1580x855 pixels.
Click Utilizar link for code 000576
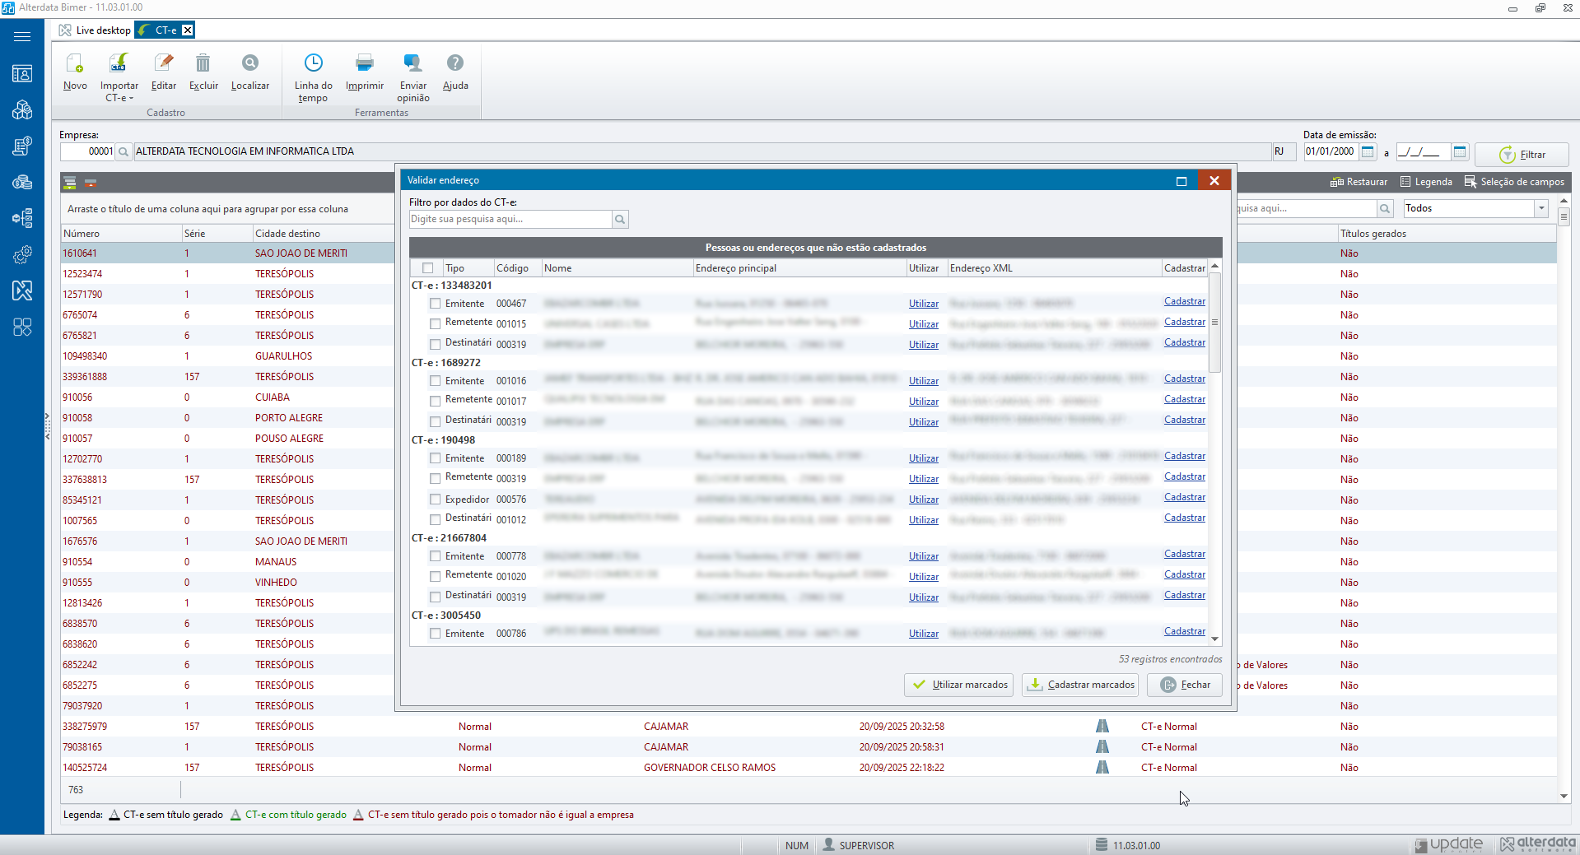pyautogui.click(x=924, y=500)
